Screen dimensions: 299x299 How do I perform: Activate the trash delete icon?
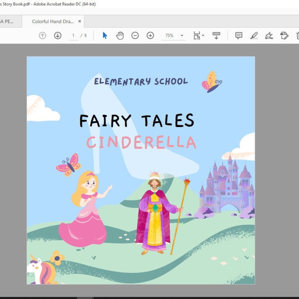[297, 35]
